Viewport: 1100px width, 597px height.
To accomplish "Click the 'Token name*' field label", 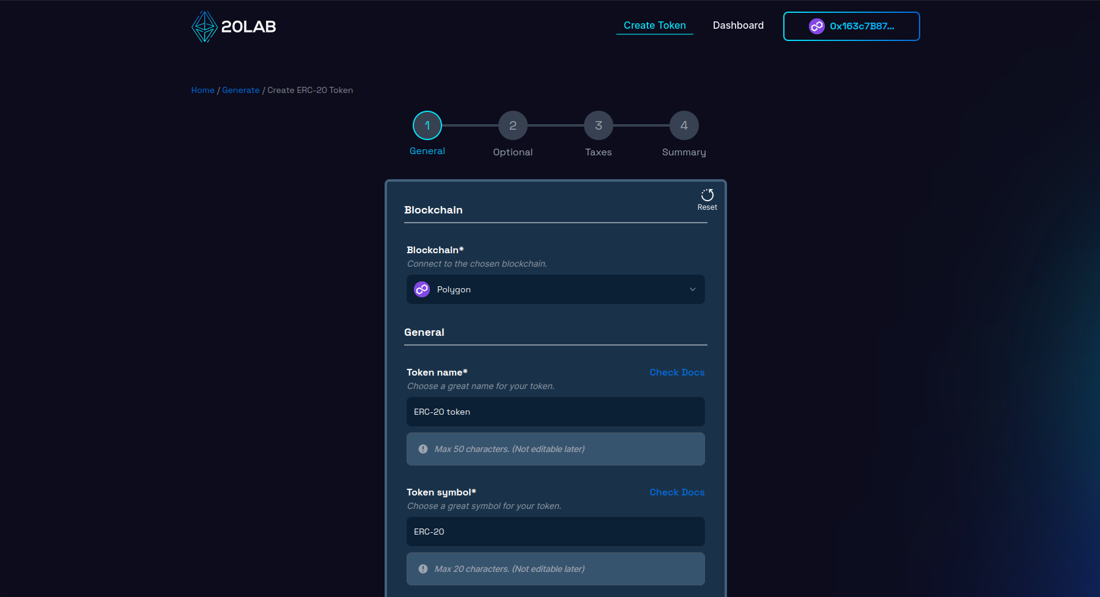I will (437, 373).
